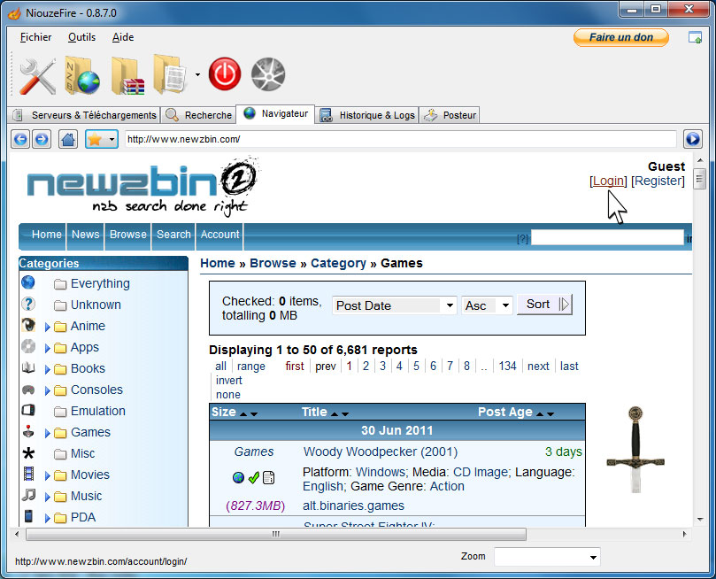Image resolution: width=716 pixels, height=579 pixels.
Task: Click the folder with documents icon
Action: tap(170, 74)
